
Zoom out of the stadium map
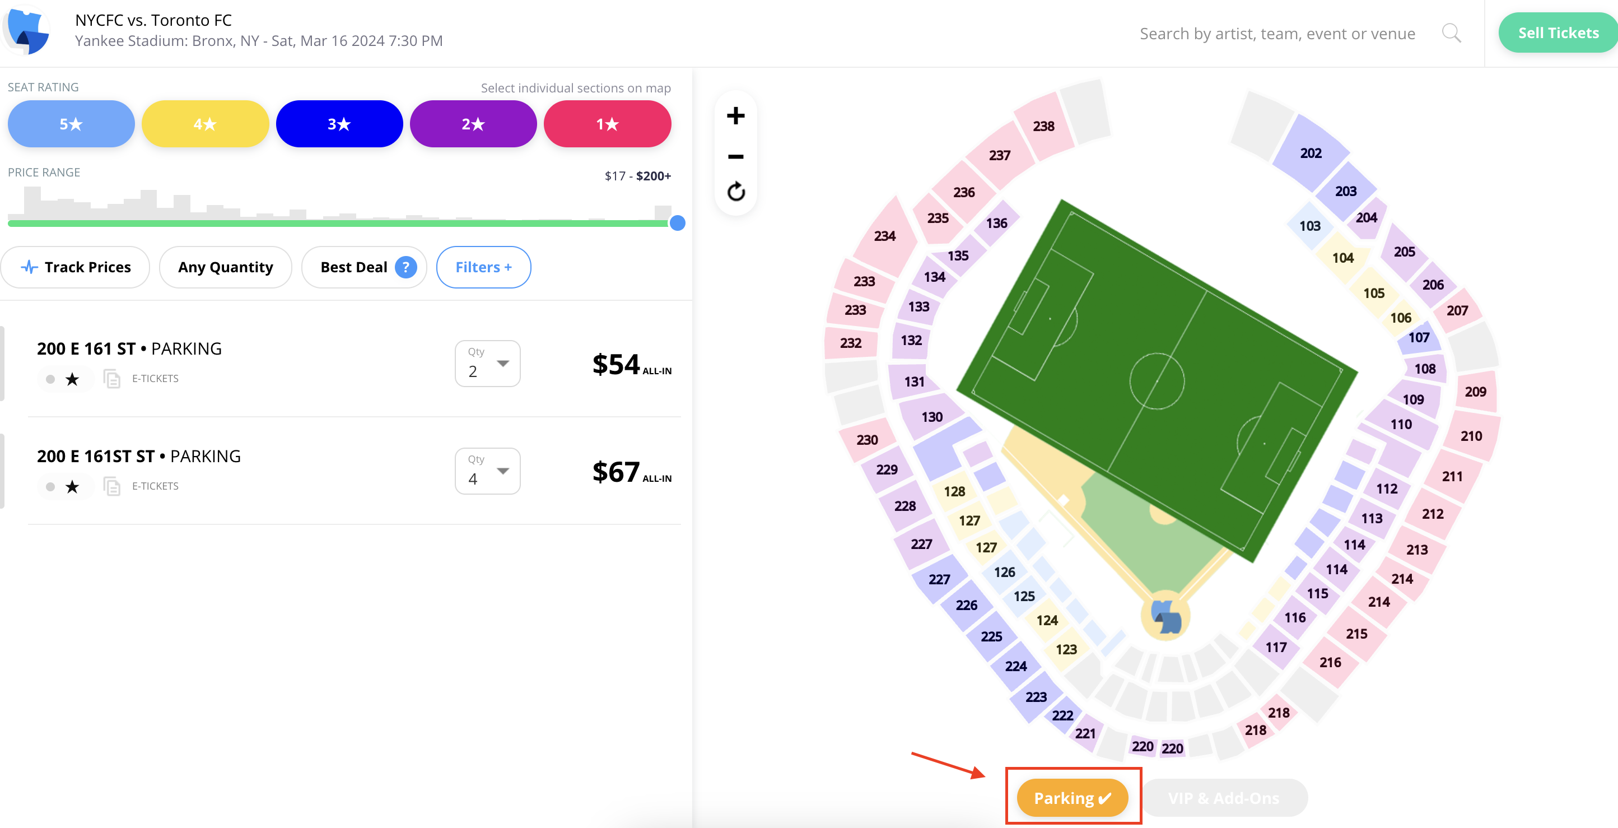point(735,156)
